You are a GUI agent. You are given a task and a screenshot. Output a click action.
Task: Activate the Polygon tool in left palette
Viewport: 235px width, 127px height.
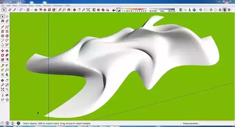coord(7,36)
